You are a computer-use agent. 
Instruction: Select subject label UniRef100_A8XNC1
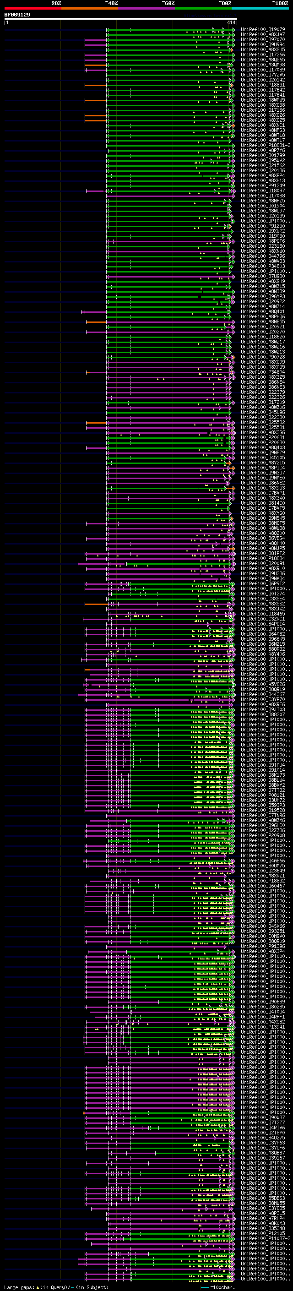pos(263,125)
